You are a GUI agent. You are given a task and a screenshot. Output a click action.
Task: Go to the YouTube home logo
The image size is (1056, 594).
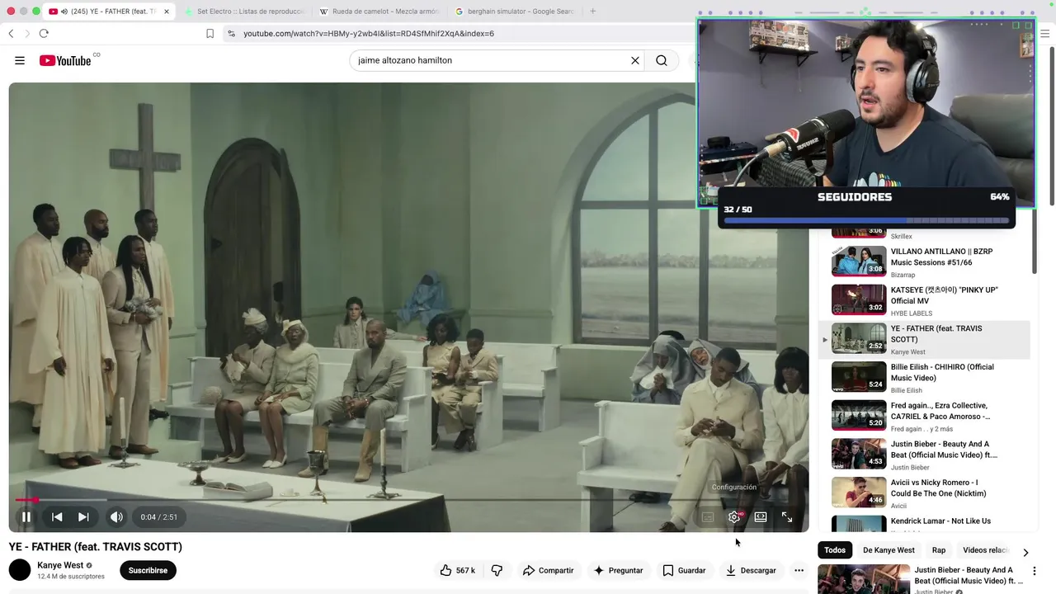point(65,60)
